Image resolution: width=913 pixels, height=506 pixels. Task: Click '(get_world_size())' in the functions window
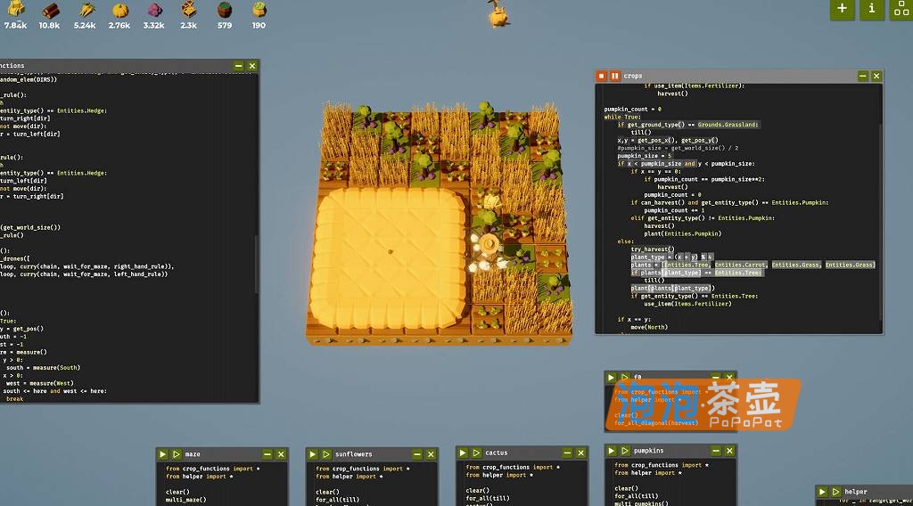[31, 227]
